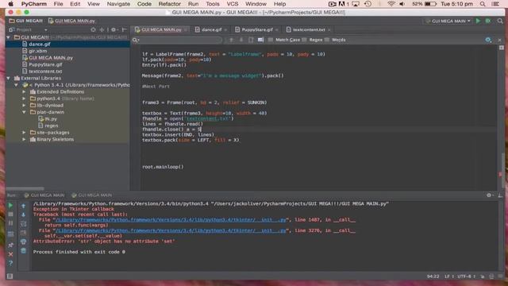The image size is (508, 286).
Task: Enable Regex checkbox
Action: pos(304,40)
